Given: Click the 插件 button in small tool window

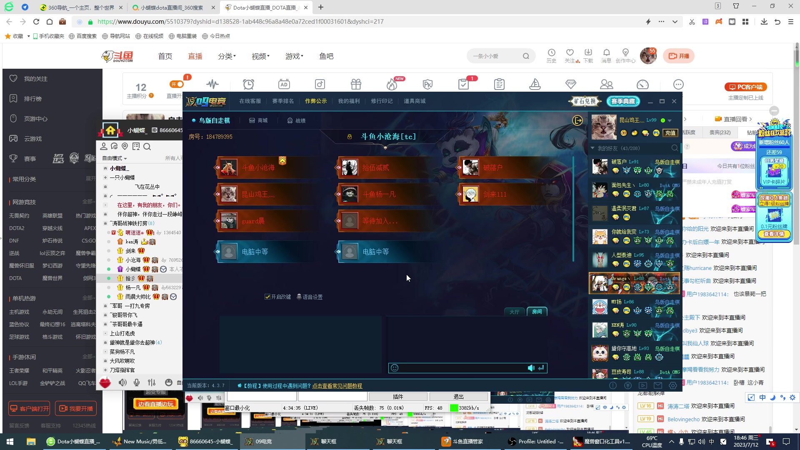Looking at the screenshot, I should pos(398,397).
